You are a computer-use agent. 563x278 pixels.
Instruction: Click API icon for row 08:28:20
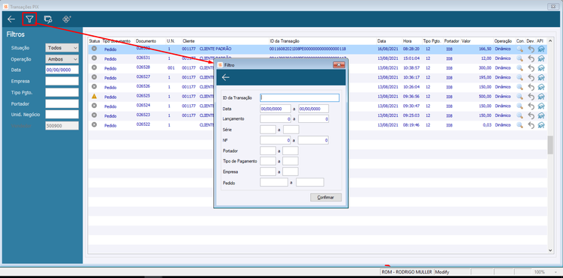tap(541, 49)
